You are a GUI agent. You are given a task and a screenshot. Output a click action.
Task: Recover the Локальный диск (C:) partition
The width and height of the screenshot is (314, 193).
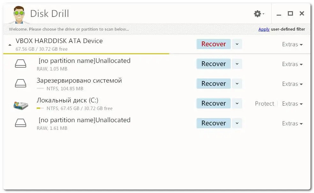point(213,103)
